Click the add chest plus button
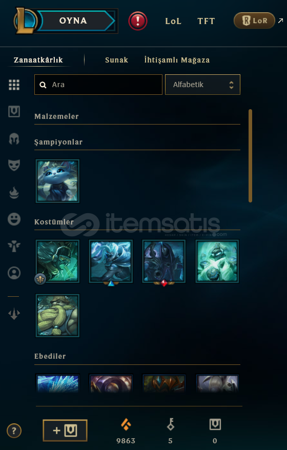This screenshot has height=450, width=287. [65, 431]
